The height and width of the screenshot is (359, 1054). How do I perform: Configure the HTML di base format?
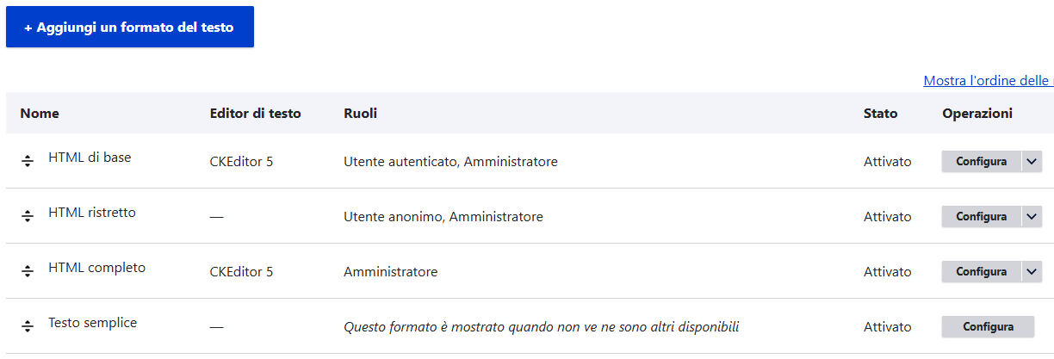981,162
